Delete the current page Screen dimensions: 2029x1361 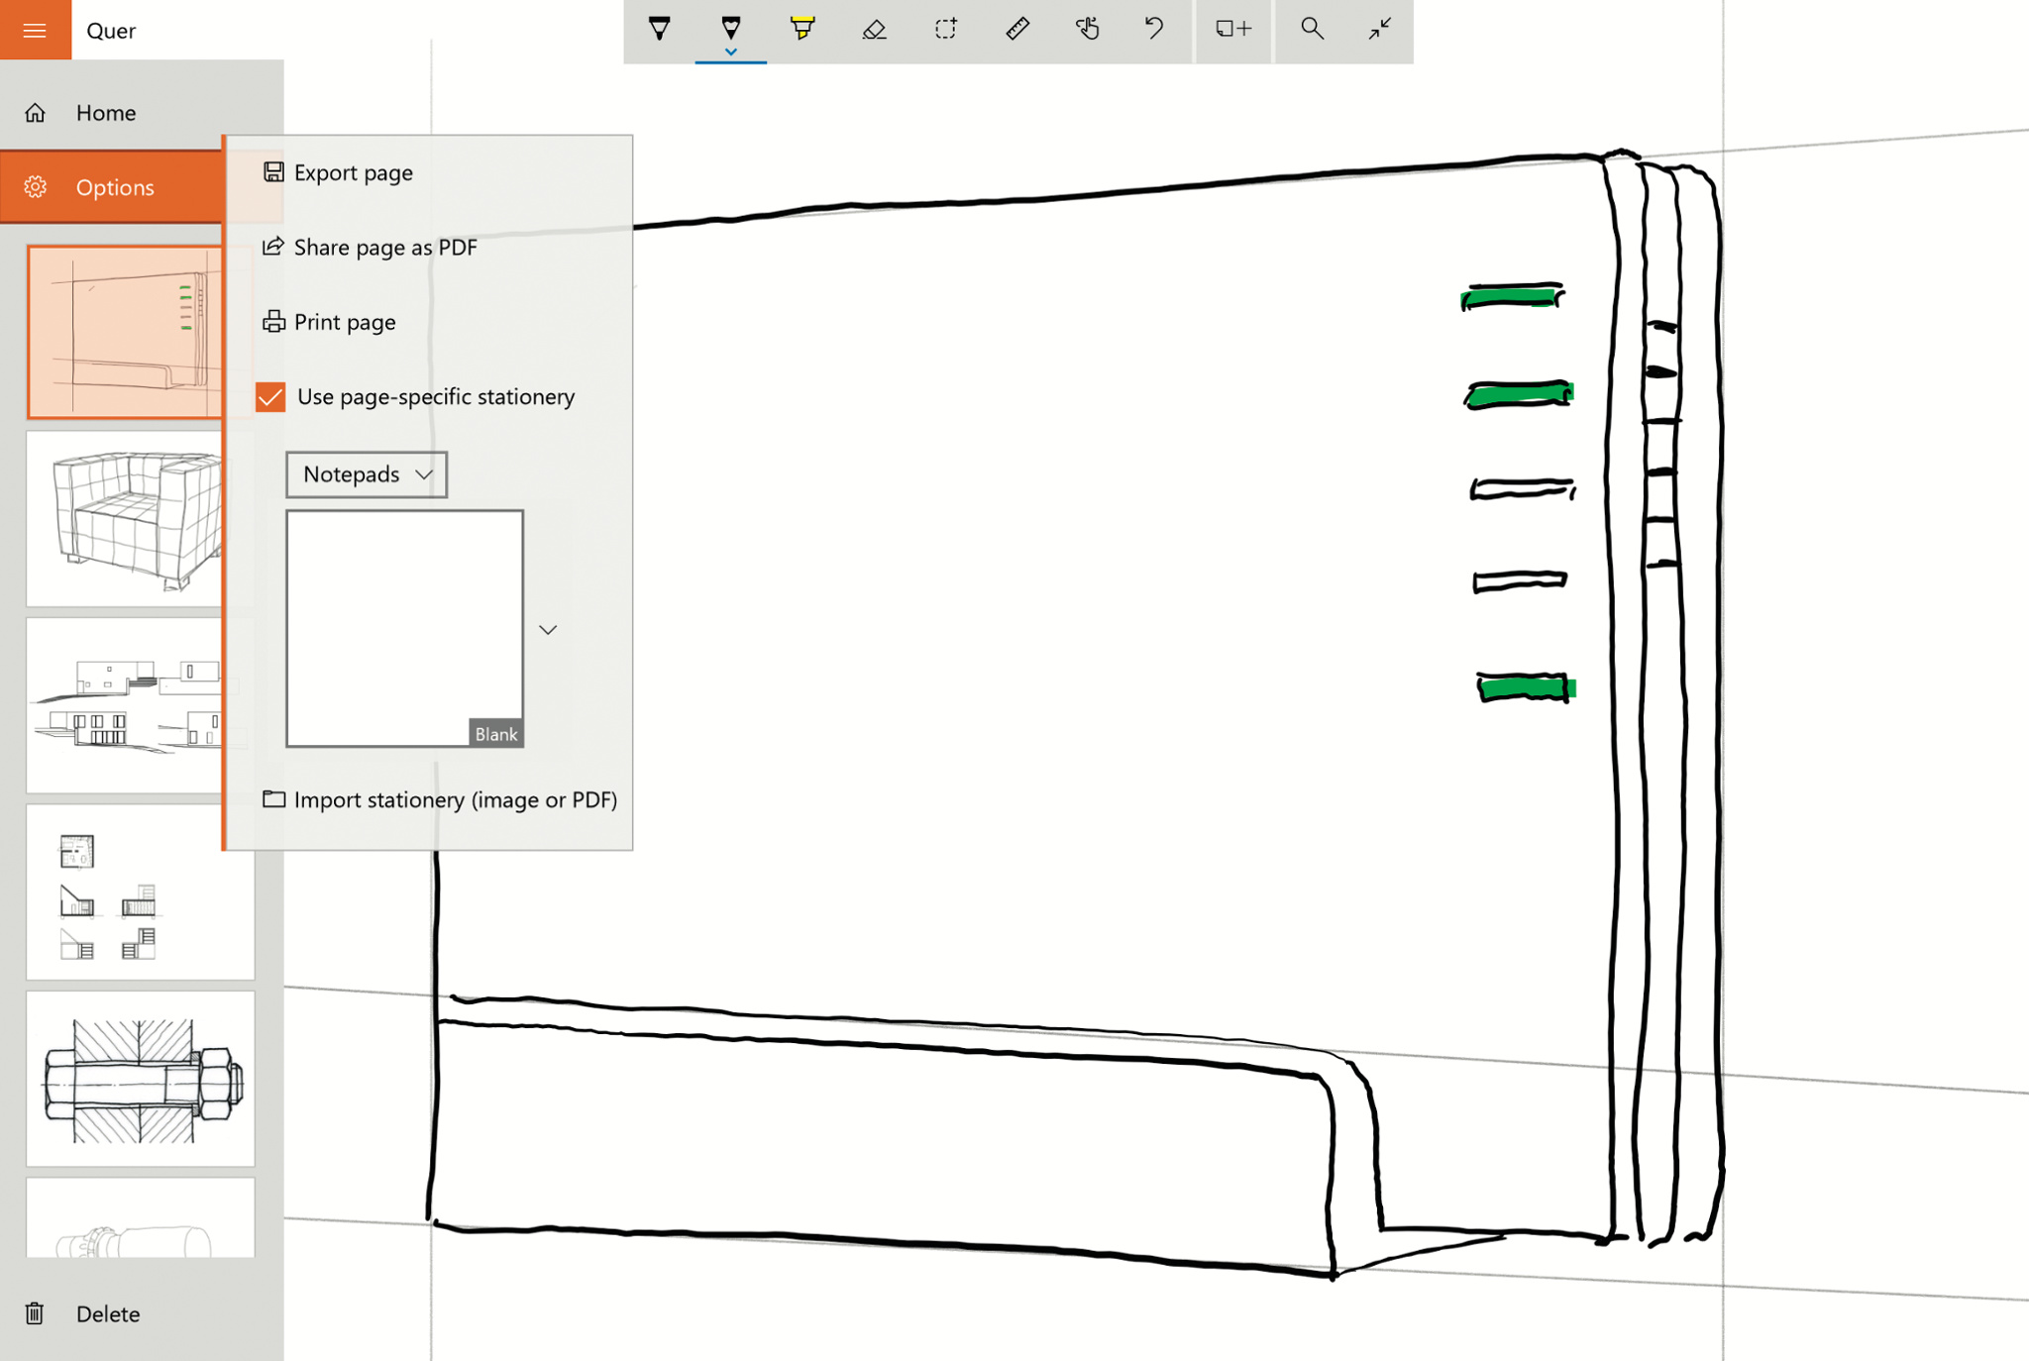(107, 1313)
